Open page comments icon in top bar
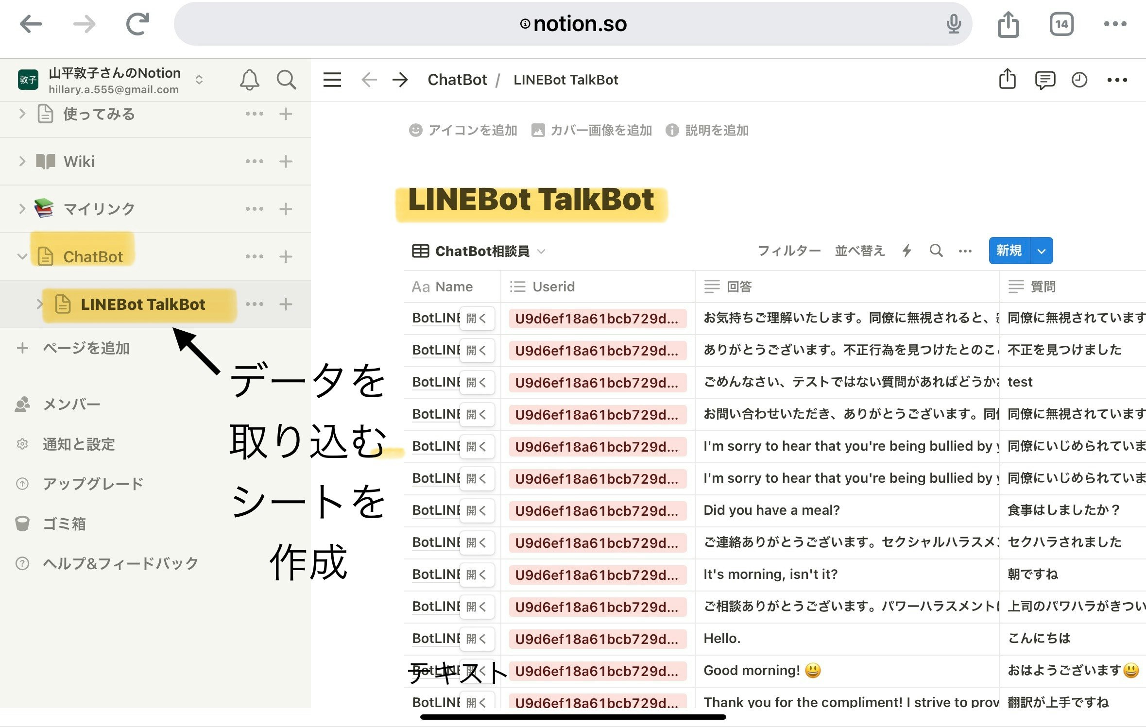 [x=1044, y=80]
